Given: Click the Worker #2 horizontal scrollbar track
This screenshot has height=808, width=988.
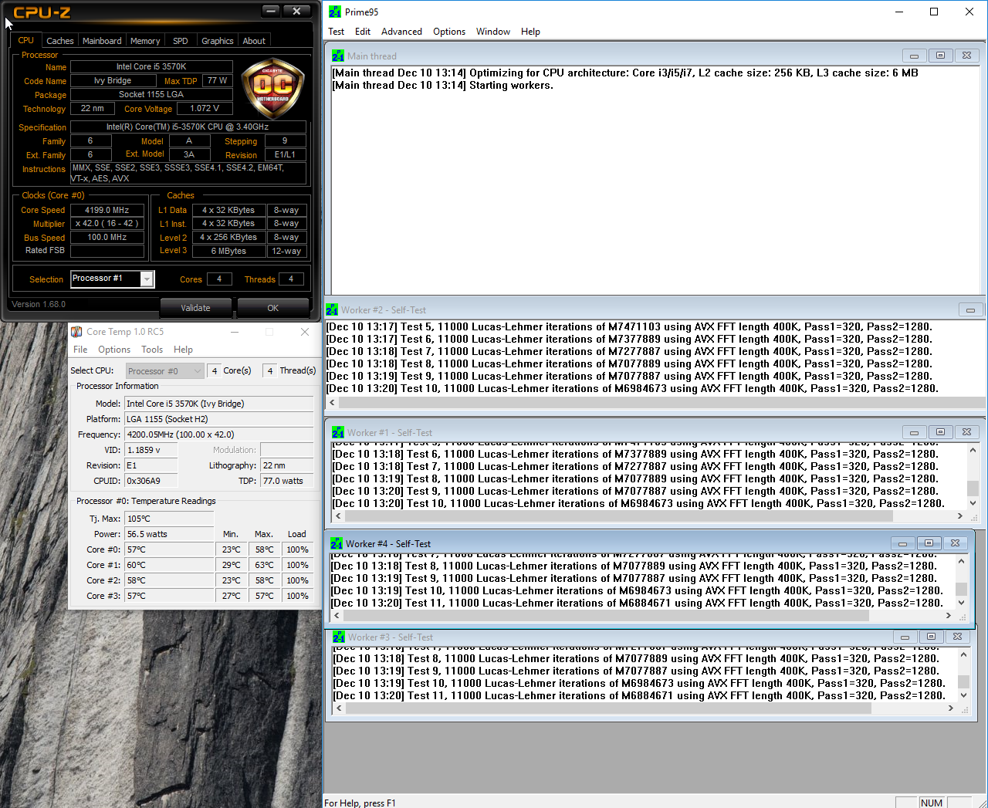Looking at the screenshot, I should coord(661,402).
